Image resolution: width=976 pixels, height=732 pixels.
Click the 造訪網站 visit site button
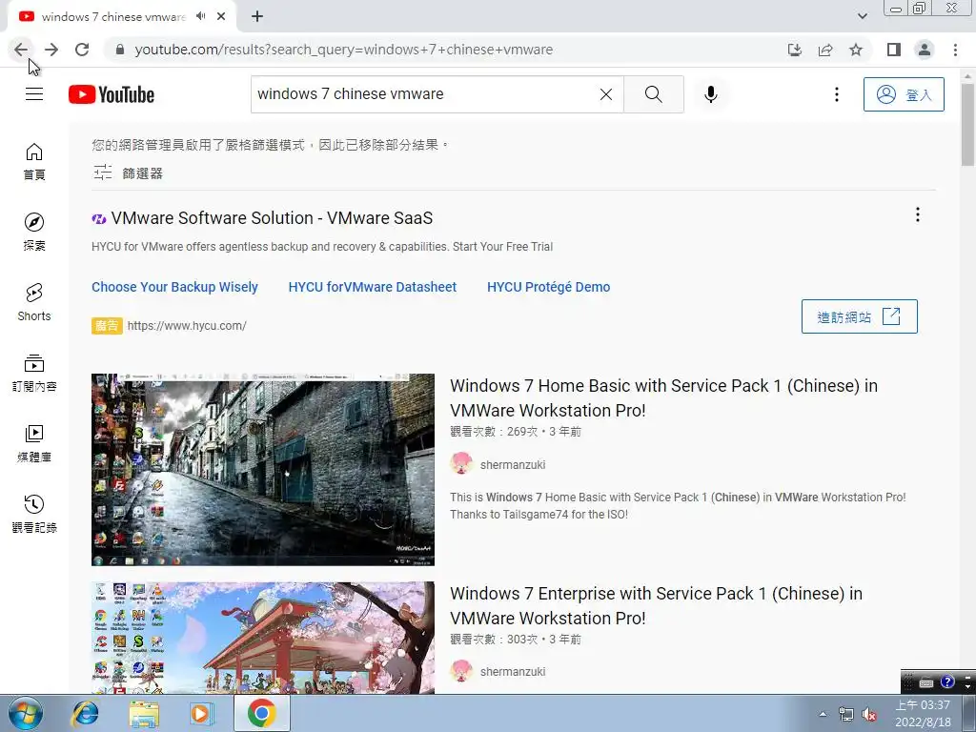click(x=859, y=316)
